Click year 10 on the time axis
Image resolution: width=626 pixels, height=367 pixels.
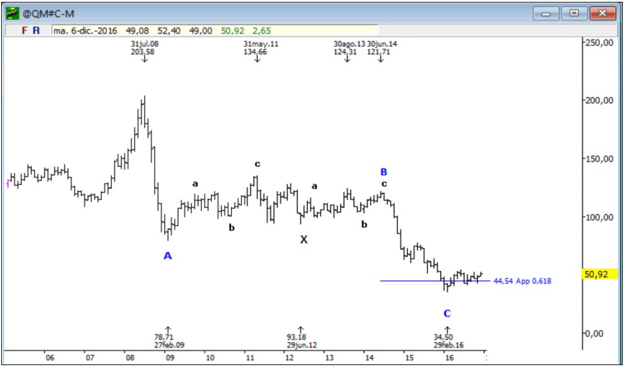(210, 358)
